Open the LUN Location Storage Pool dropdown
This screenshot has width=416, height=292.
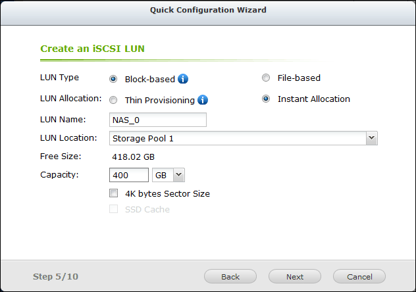[x=371, y=138]
